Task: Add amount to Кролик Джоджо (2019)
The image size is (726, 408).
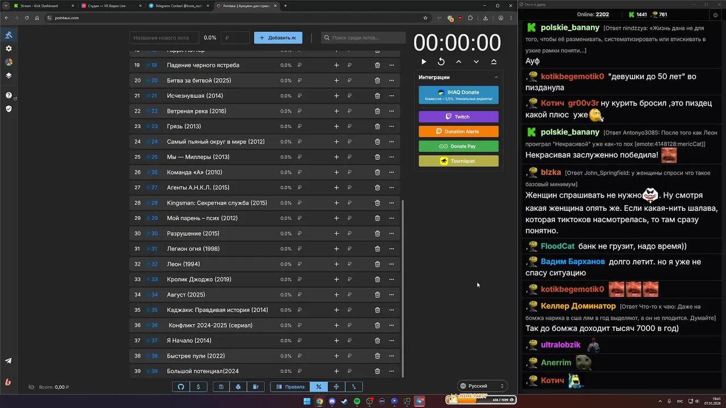Action: (336, 279)
